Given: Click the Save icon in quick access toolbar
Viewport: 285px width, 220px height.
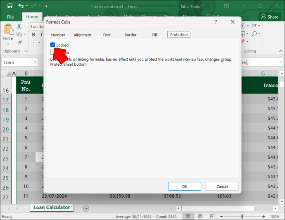Looking at the screenshot, I should (x=10, y=6).
